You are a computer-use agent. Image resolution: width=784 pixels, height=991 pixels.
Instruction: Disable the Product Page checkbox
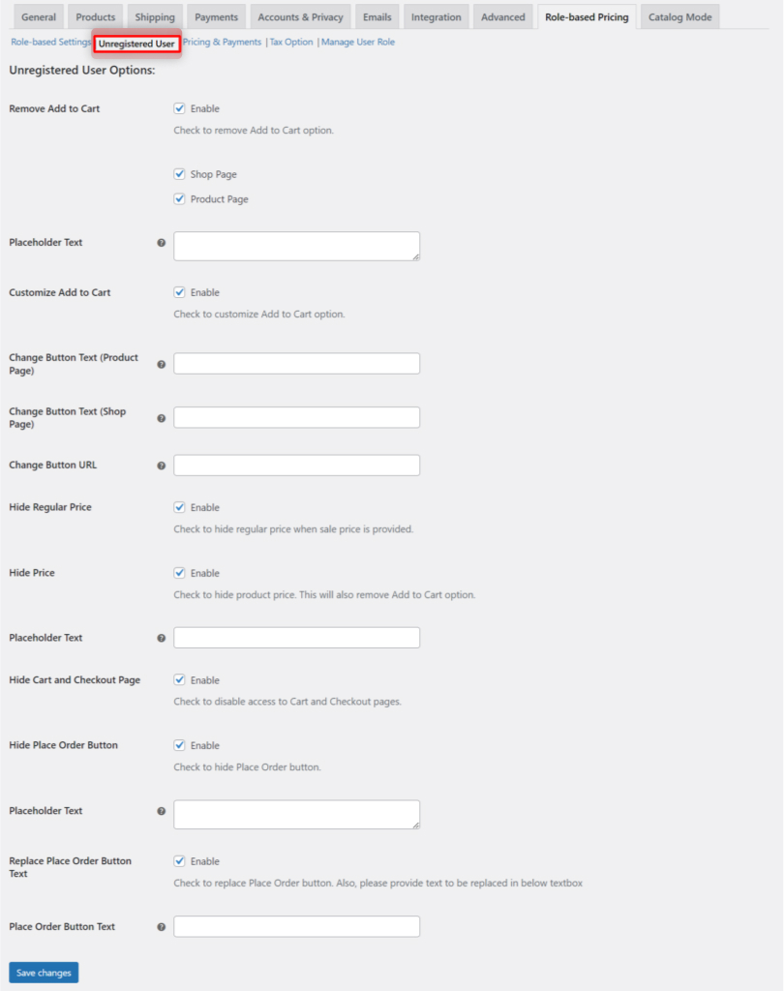tap(179, 197)
